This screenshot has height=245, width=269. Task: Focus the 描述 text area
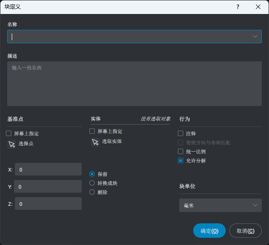[x=134, y=83]
